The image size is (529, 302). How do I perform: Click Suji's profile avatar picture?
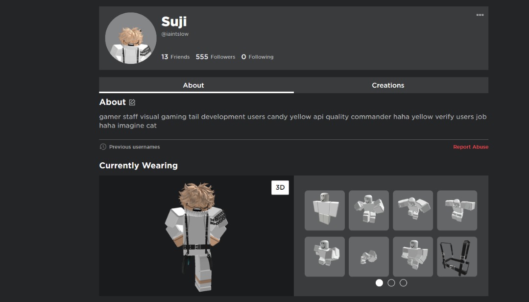131,38
